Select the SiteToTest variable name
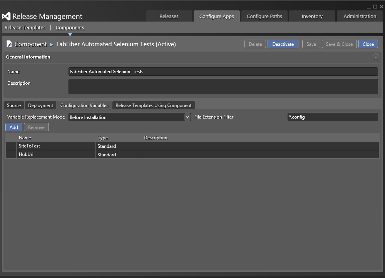385x278 pixels. coord(29,146)
